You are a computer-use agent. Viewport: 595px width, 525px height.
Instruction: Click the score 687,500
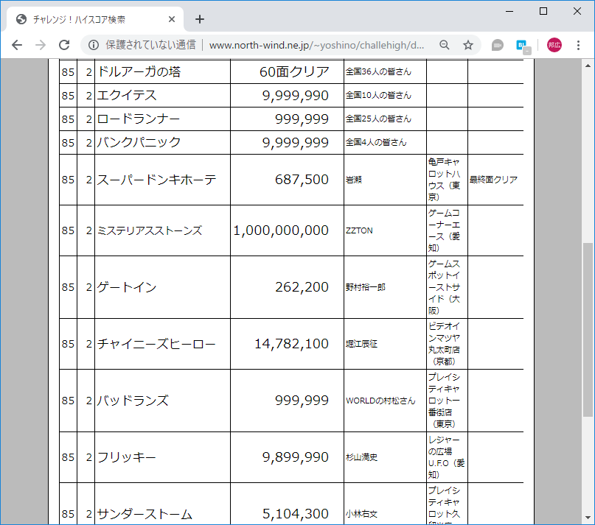pyautogui.click(x=302, y=180)
